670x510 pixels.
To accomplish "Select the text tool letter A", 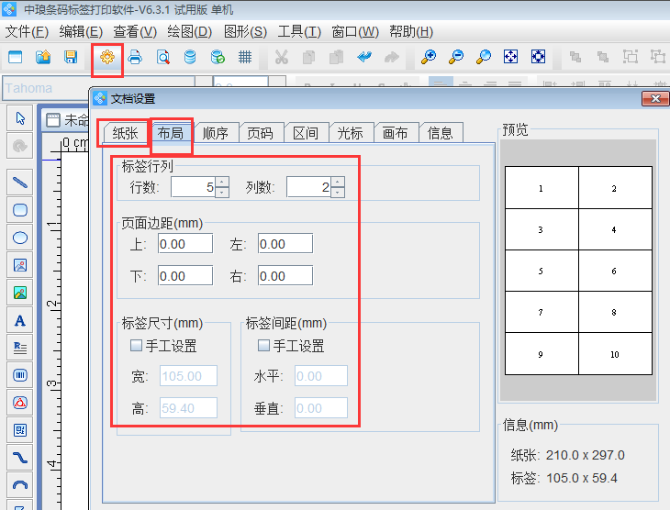I will point(20,321).
